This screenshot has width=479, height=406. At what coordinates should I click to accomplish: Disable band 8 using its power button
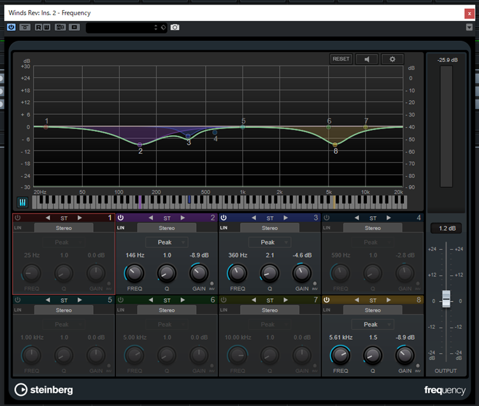[x=327, y=300]
